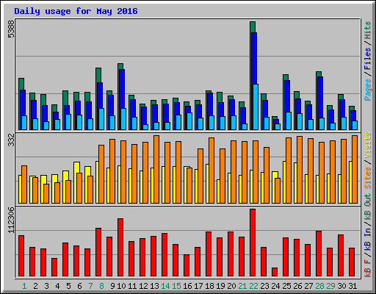Click day label 8 on the x-axis
This screenshot has width=376, height=294.
click(x=101, y=286)
